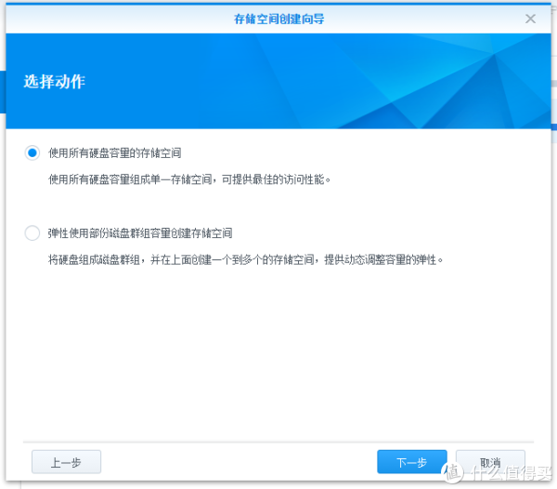Select the 弹性使用部份磁盘群组容量创建存储空间 radio button
The height and width of the screenshot is (489, 557).
(32, 233)
